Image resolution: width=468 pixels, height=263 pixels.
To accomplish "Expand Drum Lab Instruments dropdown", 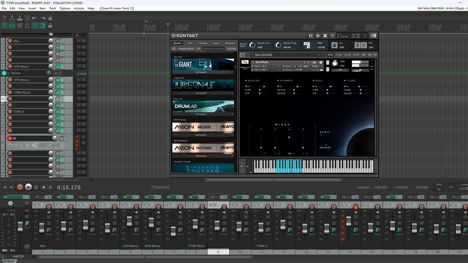I will tap(232, 114).
